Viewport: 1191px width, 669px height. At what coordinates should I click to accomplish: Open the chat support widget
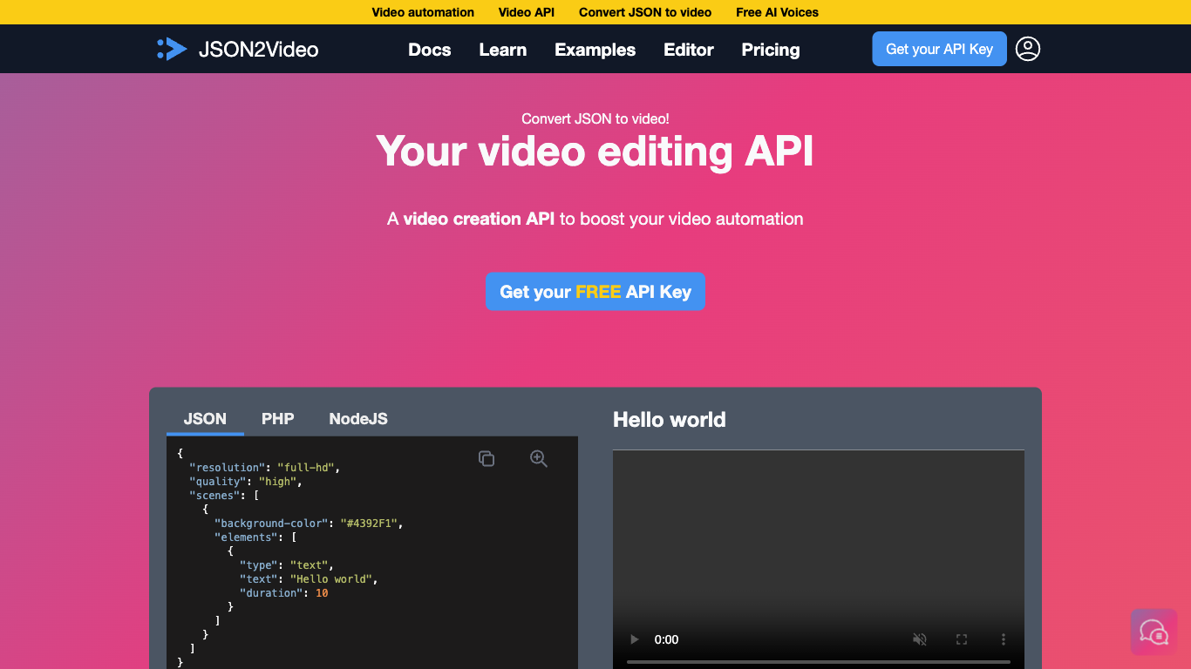[1154, 632]
